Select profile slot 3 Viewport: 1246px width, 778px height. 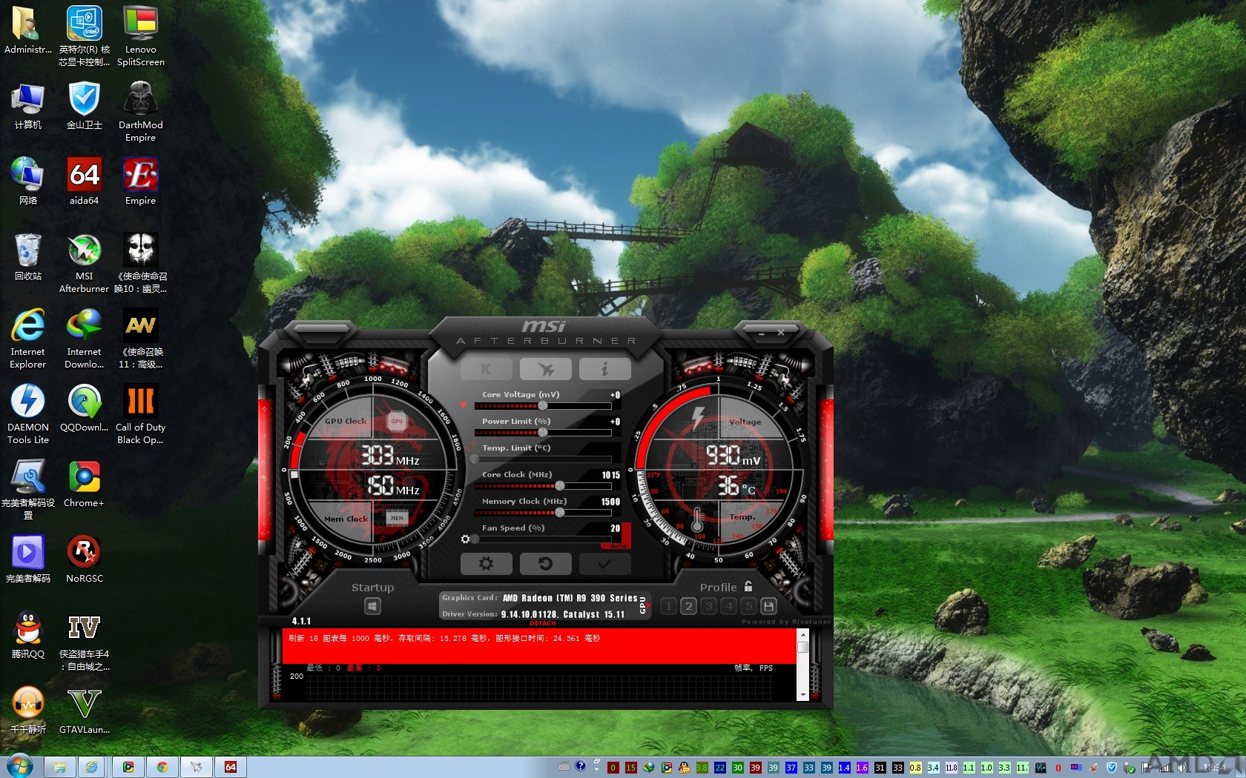(709, 606)
